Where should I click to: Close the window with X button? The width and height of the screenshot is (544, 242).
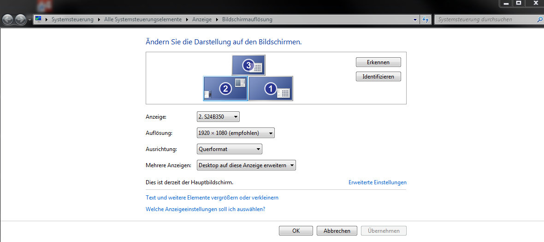tap(535, 3)
